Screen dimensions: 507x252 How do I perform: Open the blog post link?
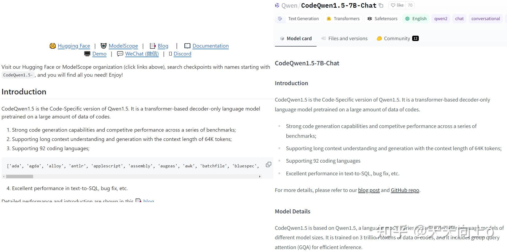[369, 190]
